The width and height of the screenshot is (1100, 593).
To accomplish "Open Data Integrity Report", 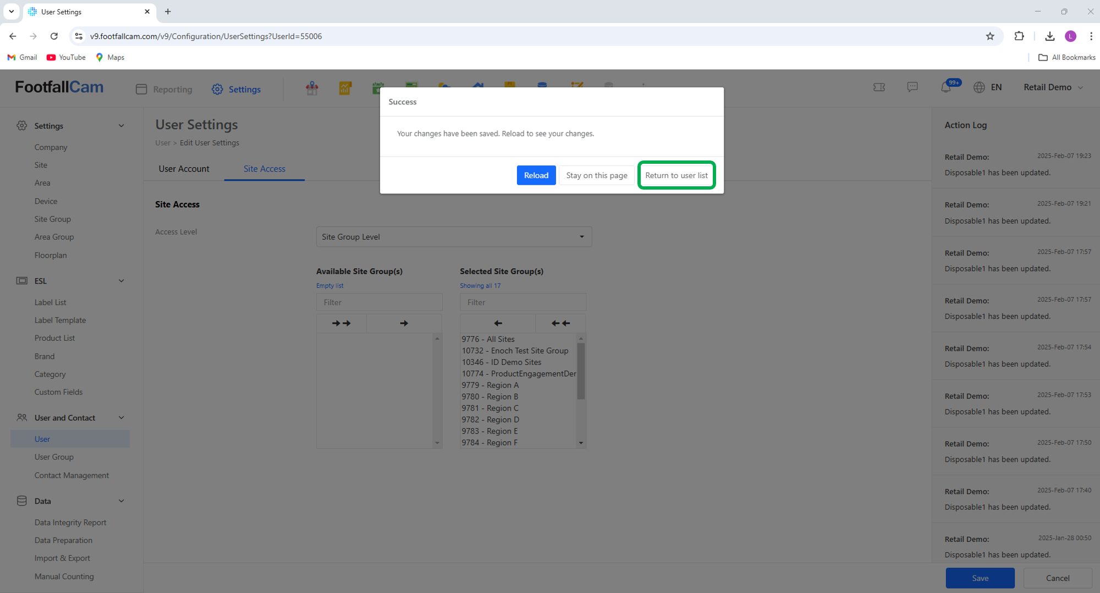I will click(x=70, y=522).
